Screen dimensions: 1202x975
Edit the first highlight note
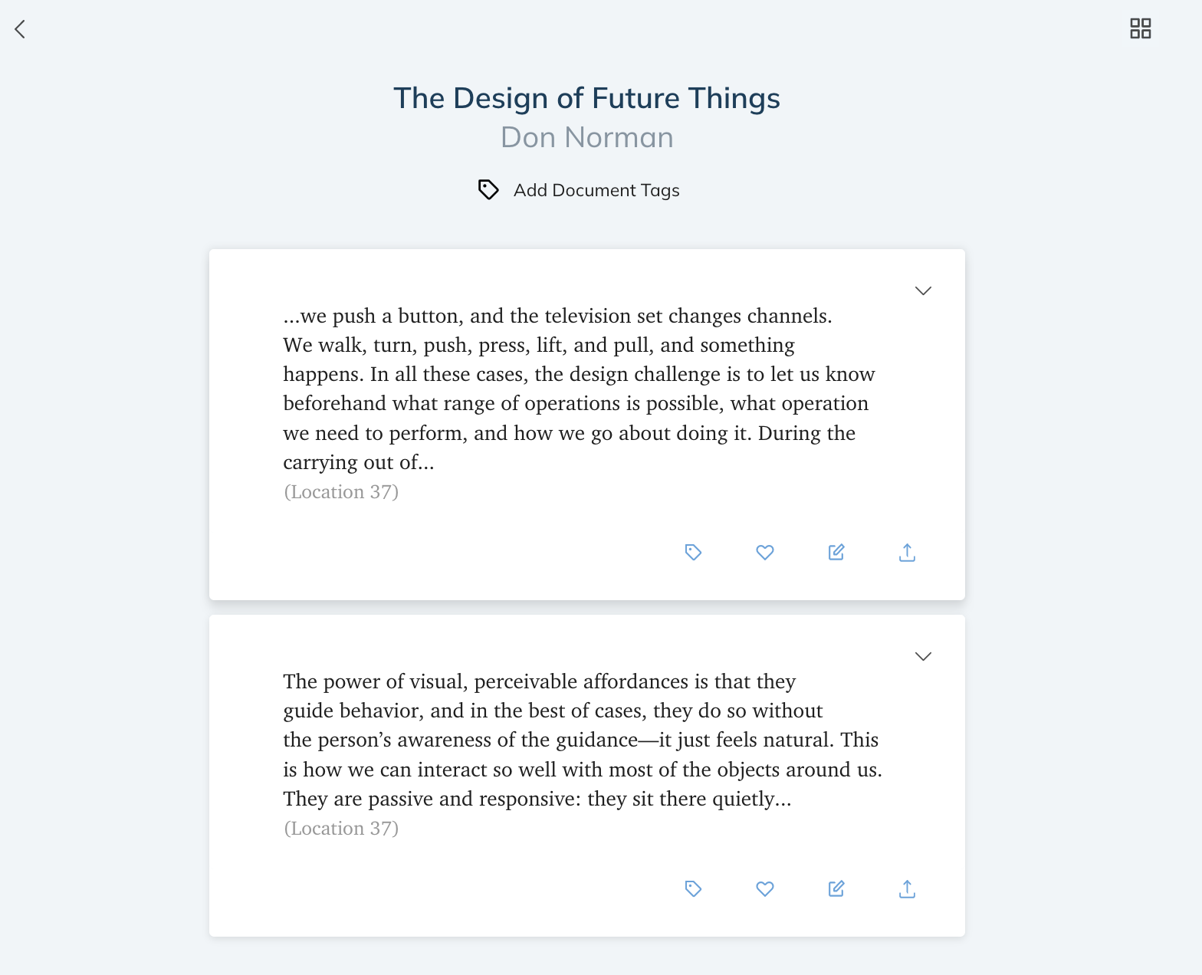[836, 552]
